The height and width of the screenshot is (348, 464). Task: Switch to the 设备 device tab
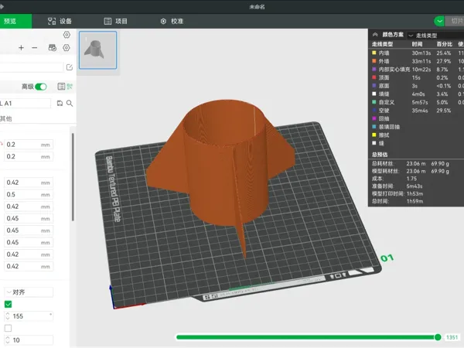pos(60,21)
